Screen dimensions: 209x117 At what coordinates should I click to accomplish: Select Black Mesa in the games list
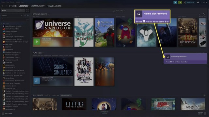coord(9,50)
